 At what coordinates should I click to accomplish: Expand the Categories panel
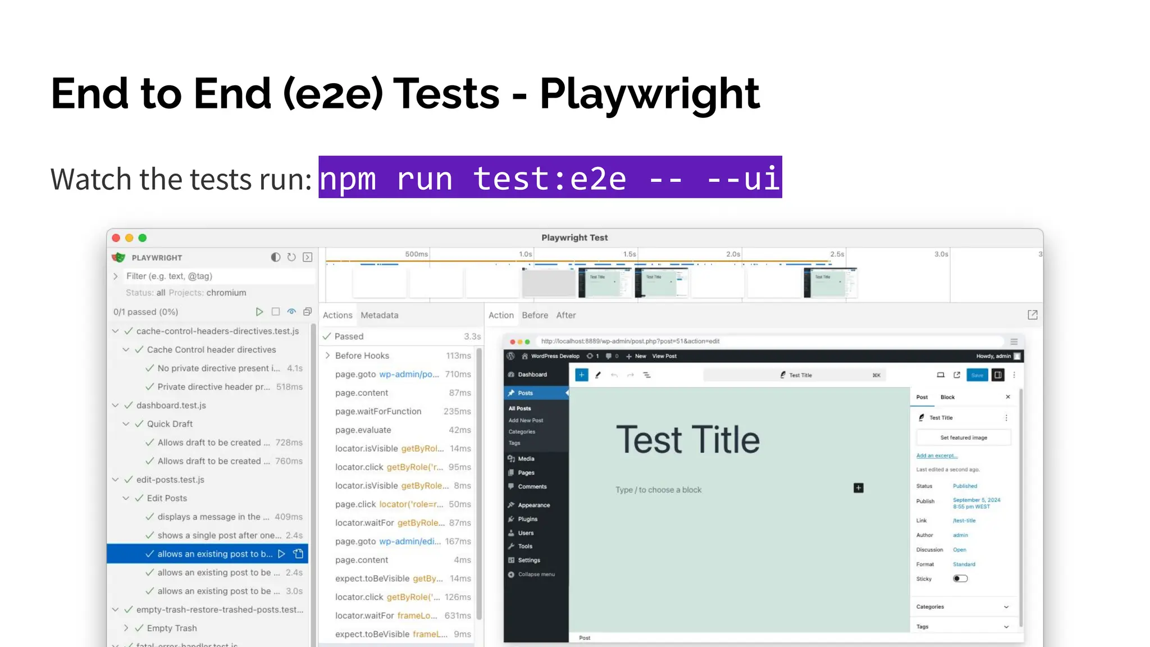(964, 607)
